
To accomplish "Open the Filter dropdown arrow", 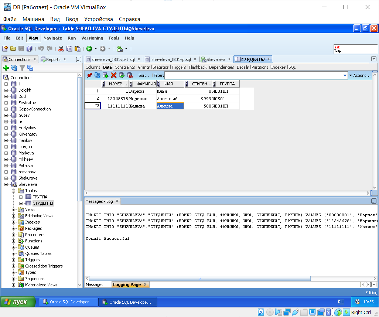I will 345,75.
